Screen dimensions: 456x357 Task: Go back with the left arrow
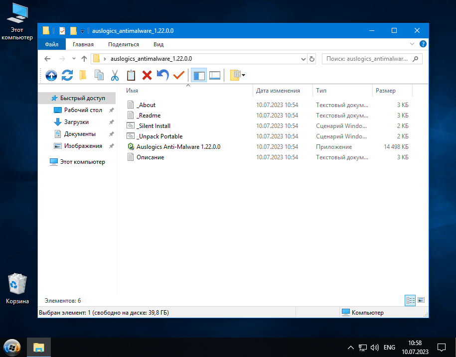(x=47, y=59)
